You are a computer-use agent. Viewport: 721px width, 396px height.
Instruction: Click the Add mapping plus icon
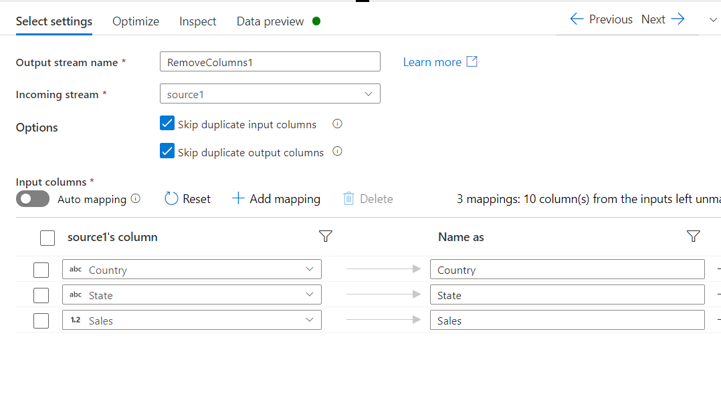(237, 198)
